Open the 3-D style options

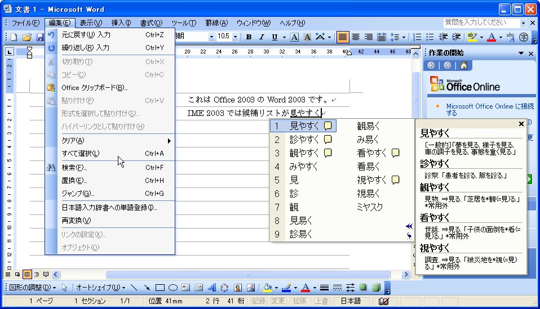click(x=376, y=288)
